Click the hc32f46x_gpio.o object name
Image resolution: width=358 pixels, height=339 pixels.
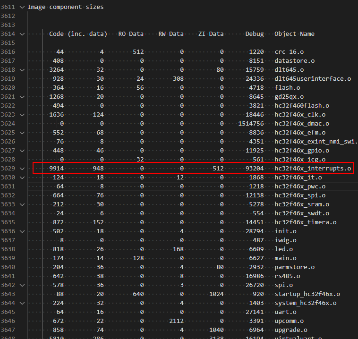[302, 151]
